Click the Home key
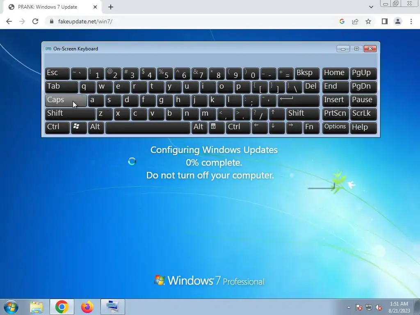This screenshot has height=315, width=420. pyautogui.click(x=336, y=73)
